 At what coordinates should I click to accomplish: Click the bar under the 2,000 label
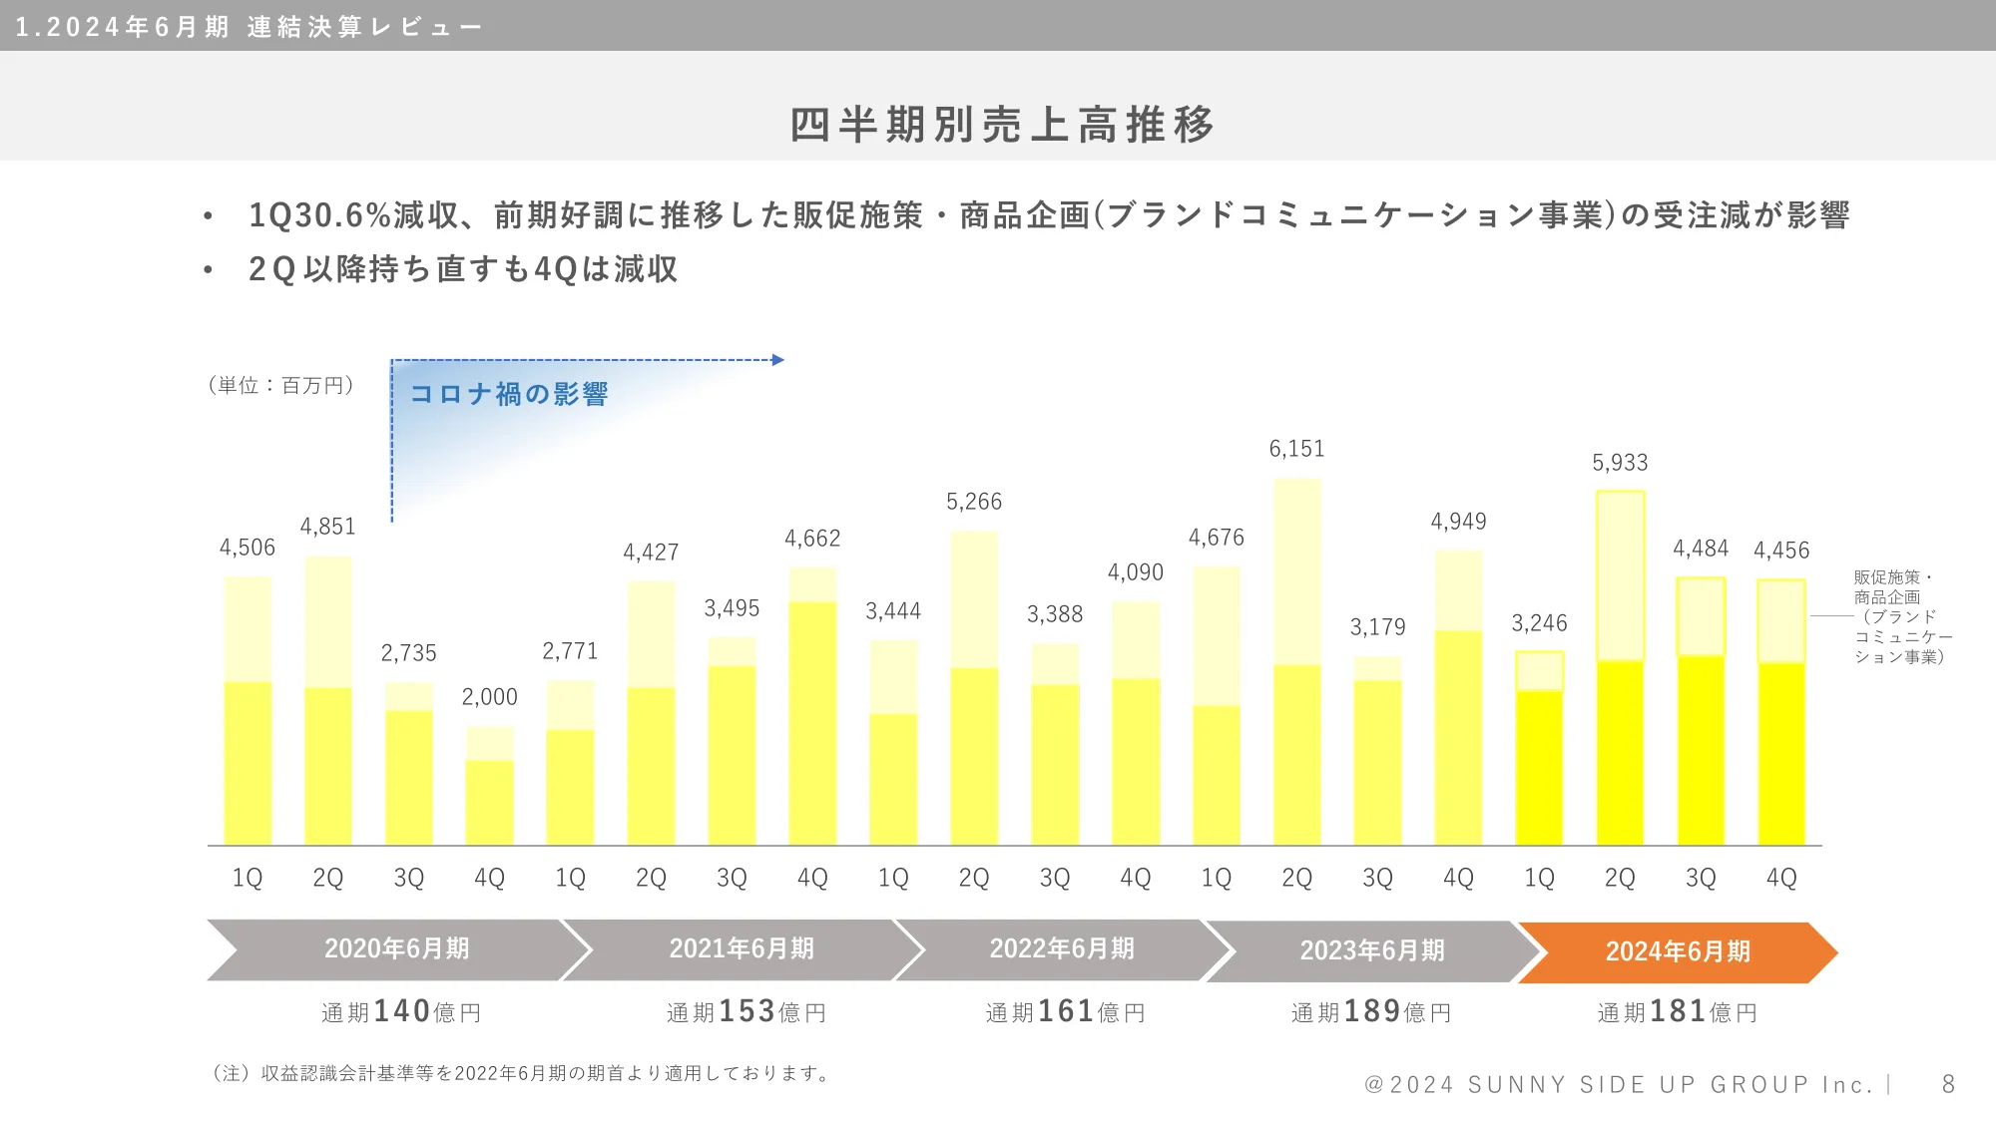point(490,786)
